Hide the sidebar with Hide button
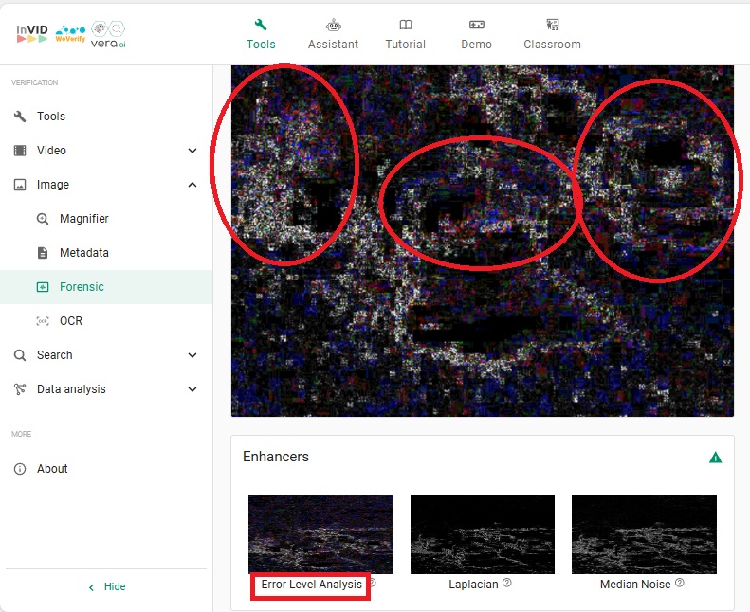The image size is (750, 612). click(x=106, y=586)
